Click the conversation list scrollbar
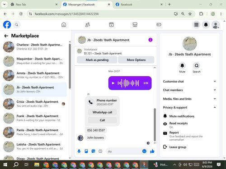This screenshot has height=169, width=226. (x=70, y=66)
